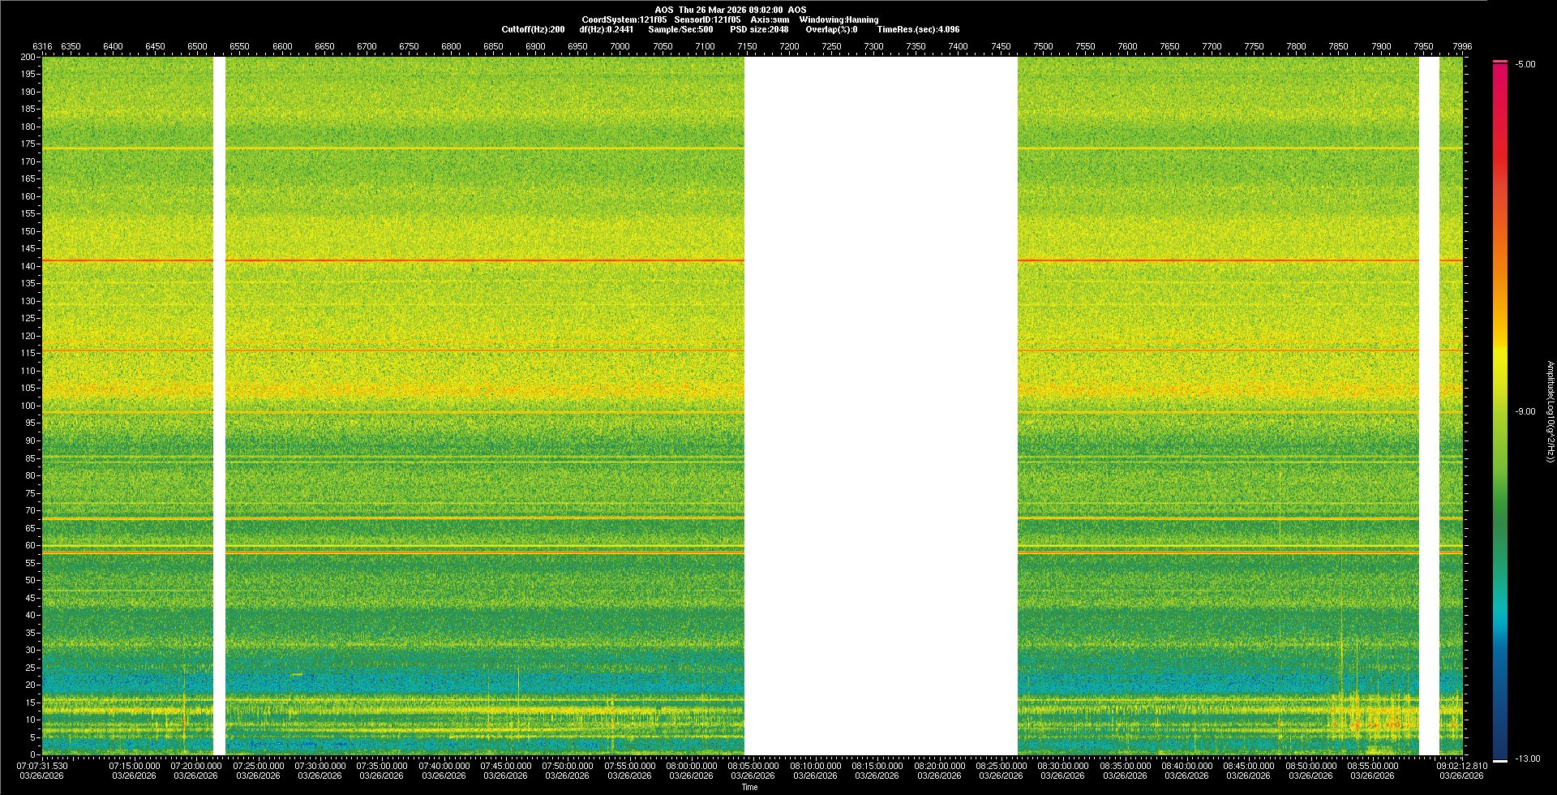Click the narrow white gap near the 7950 mark
Viewport: 1557px width, 795px height.
click(1429, 406)
